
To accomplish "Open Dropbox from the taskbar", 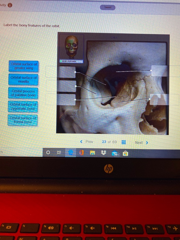I will click(104, 153).
